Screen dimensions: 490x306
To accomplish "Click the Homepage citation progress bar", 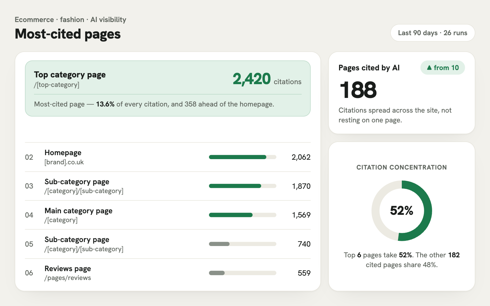I will click(x=243, y=157).
